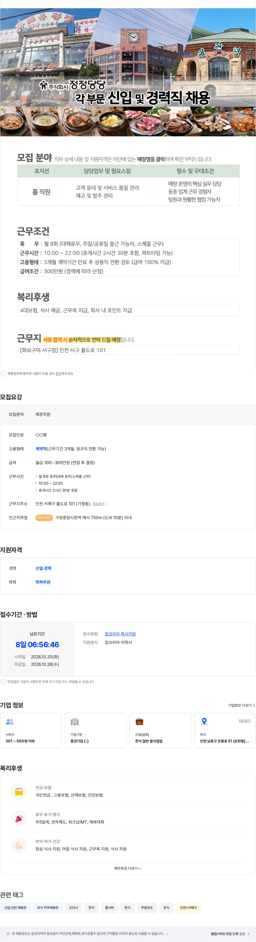
Task: Click the 휴무·휴가·행사 party icon
Action: tap(19, 818)
